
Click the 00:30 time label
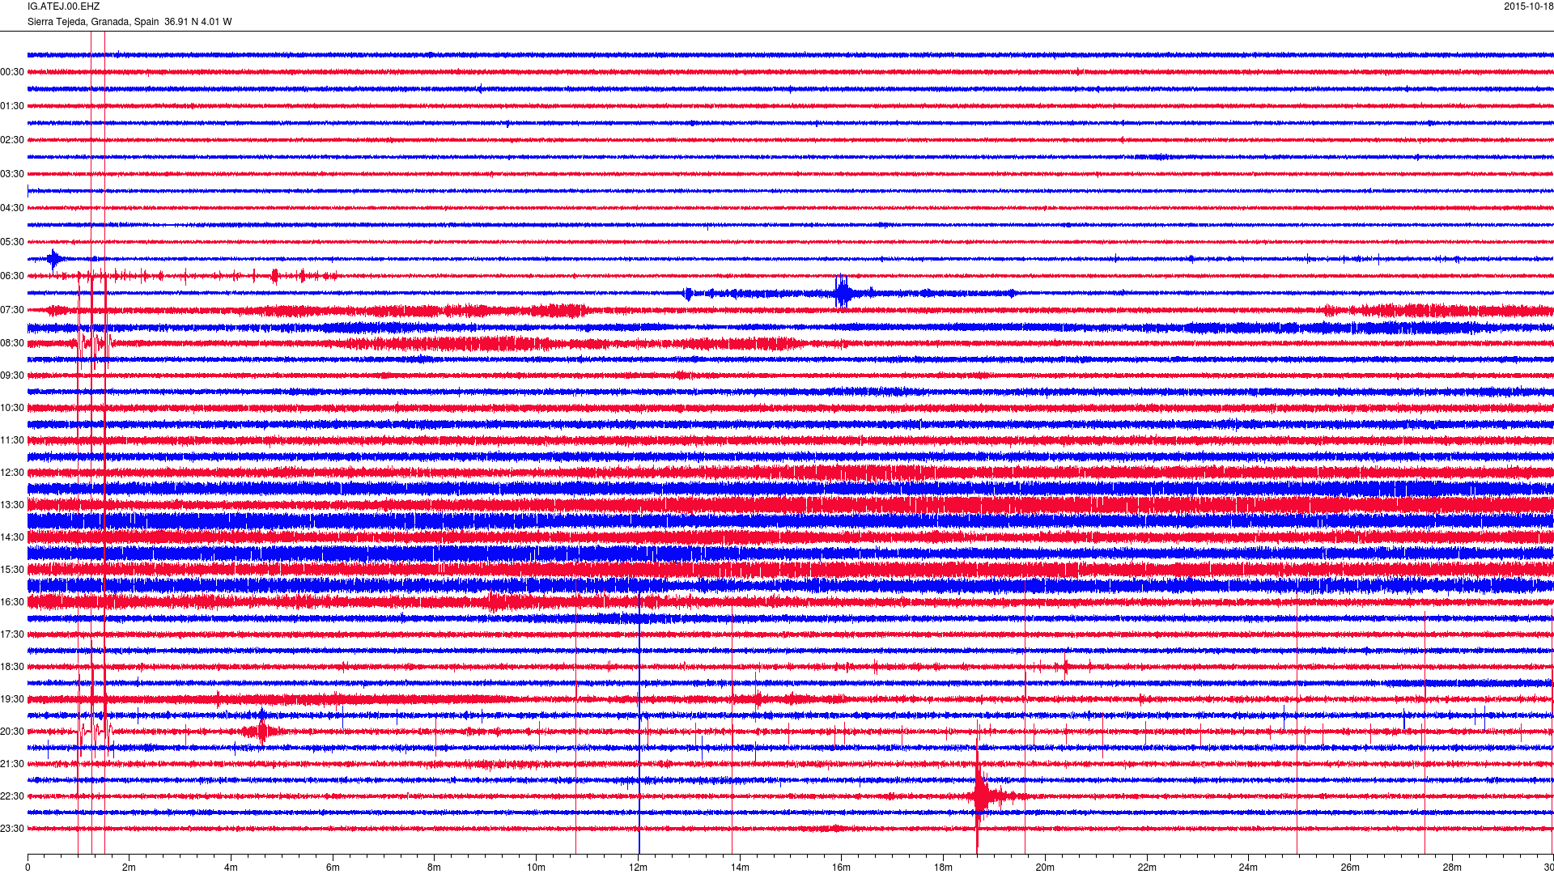coord(12,72)
